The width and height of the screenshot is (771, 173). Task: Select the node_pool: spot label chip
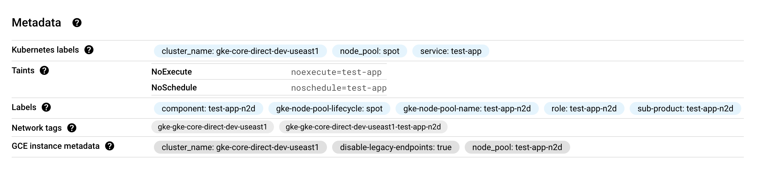[x=369, y=51]
